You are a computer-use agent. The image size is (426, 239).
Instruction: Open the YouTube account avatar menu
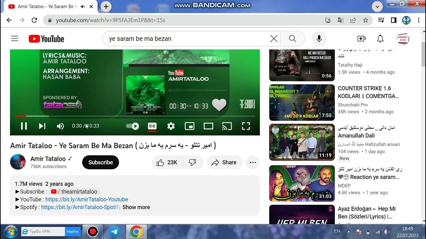coord(403,39)
